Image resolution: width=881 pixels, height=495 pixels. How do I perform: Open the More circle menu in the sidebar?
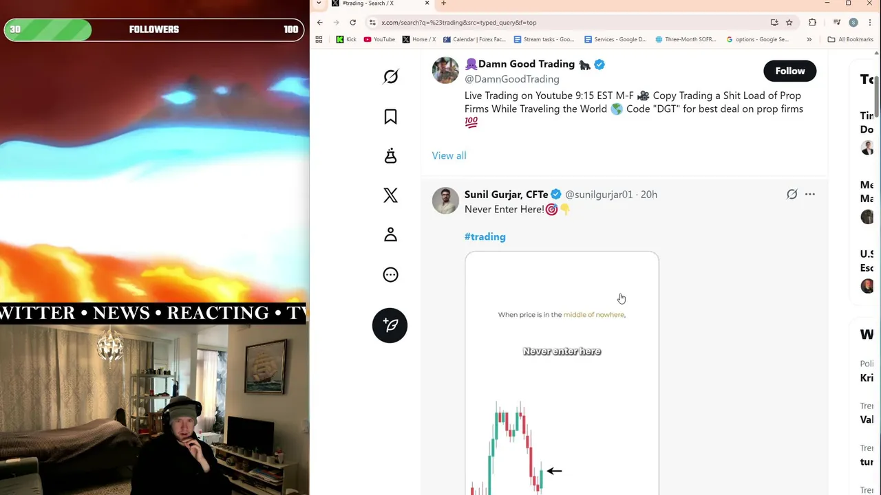pyautogui.click(x=390, y=275)
